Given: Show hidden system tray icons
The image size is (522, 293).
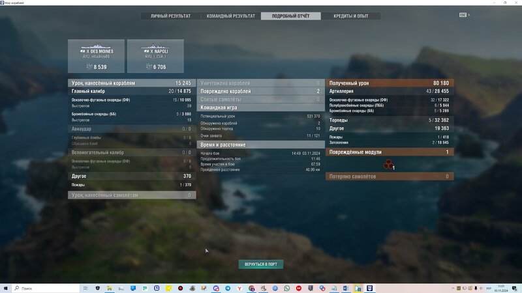Looking at the screenshot, I should 453,288.
